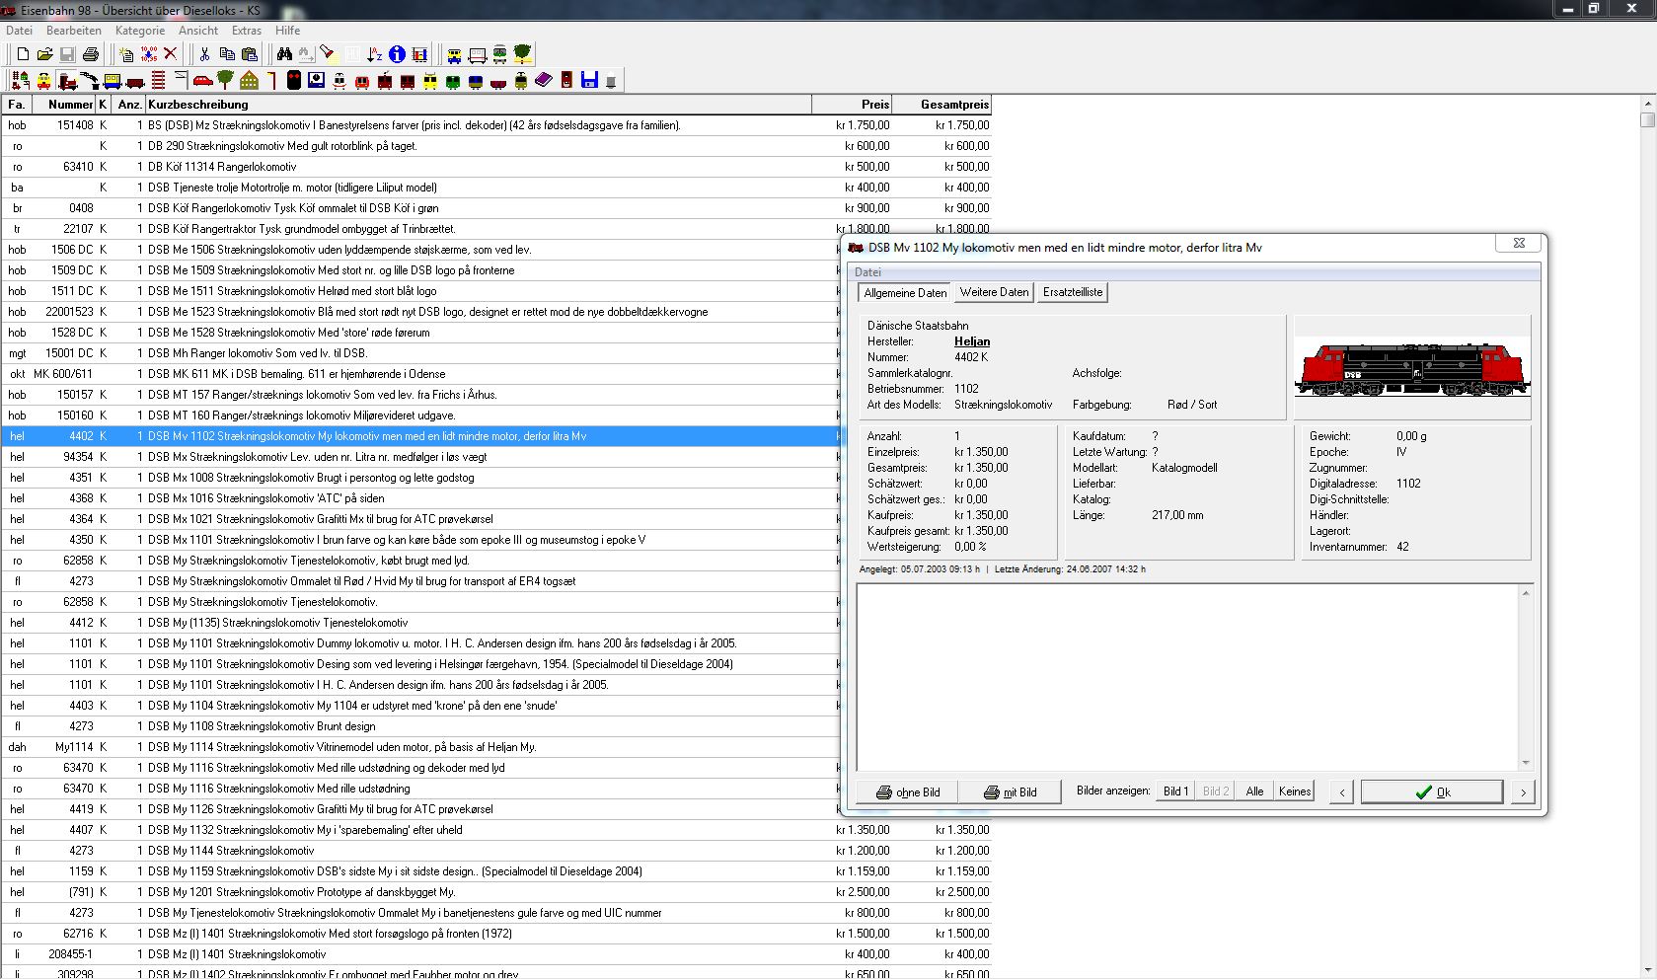Go to the next record with the > button

pos(1524,792)
